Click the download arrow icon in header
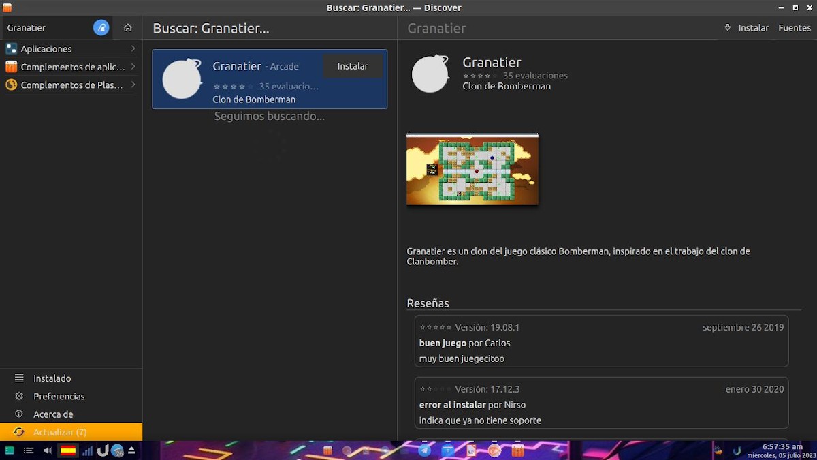The height and width of the screenshot is (460, 817). pyautogui.click(x=728, y=28)
